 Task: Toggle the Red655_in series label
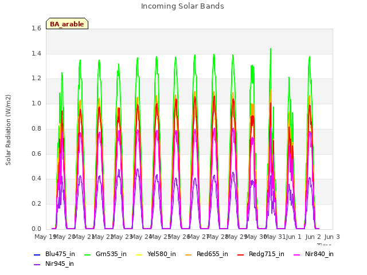[x=212, y=254]
